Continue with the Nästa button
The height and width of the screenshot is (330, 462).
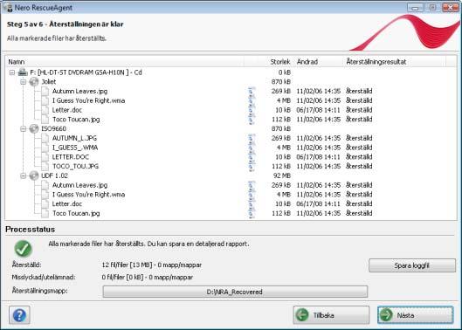pyautogui.click(x=416, y=315)
